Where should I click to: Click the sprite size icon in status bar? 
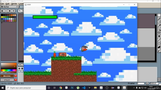(x=15, y=83)
